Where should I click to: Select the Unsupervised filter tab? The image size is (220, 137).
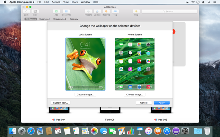coord(60,19)
